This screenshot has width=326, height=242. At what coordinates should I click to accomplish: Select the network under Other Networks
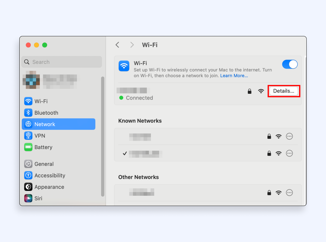tap(208, 193)
